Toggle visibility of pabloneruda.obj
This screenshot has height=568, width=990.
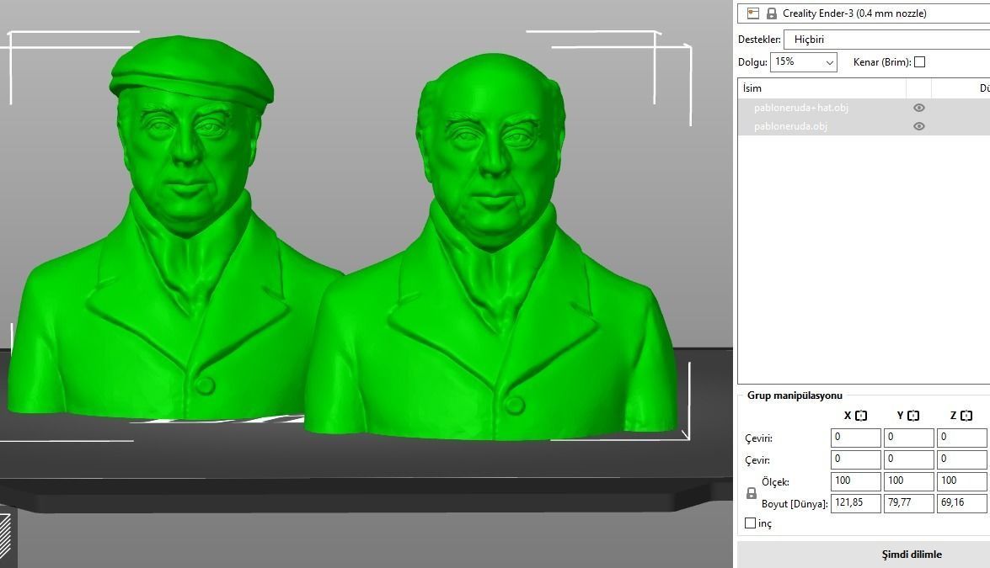coord(919,126)
